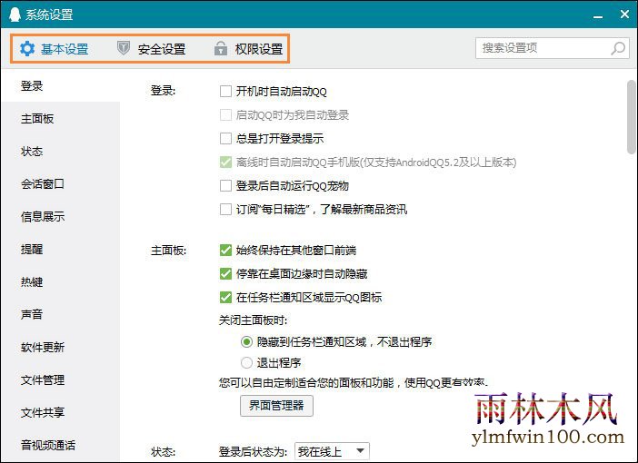This screenshot has width=638, height=463.
Task: Check 订阅"每日精选" option
Action: (225, 210)
